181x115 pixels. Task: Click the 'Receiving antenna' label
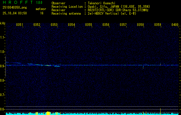pos(66,14)
